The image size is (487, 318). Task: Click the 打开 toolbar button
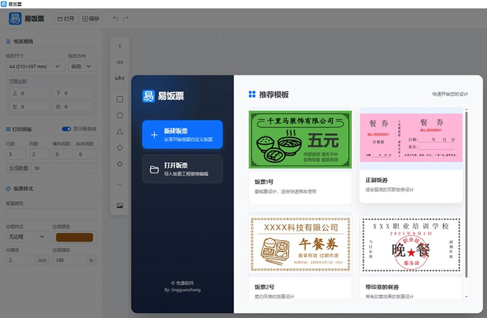[66, 19]
